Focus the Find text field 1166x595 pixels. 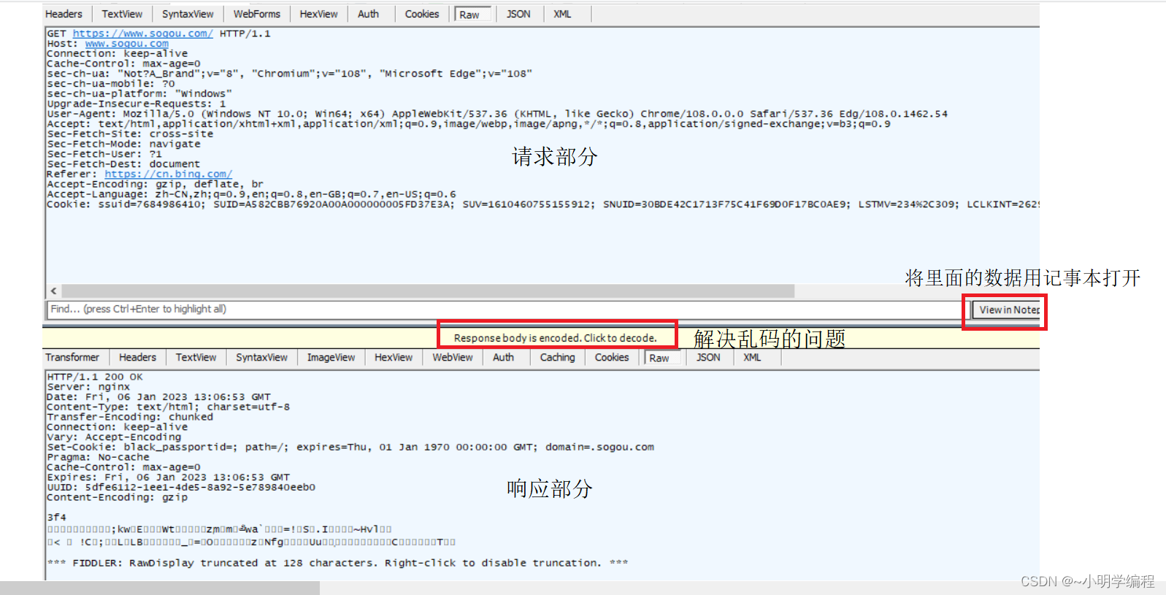tap(507, 310)
